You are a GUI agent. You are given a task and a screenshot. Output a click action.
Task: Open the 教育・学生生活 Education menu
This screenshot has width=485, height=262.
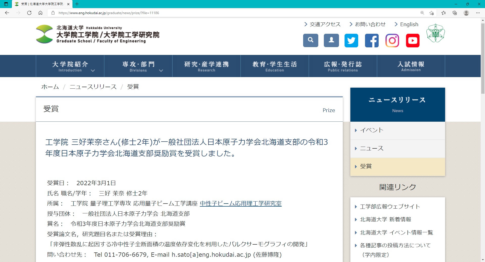coord(275,66)
